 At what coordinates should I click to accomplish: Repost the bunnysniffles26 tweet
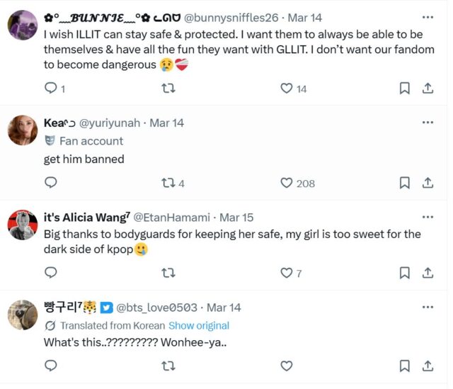click(x=168, y=89)
